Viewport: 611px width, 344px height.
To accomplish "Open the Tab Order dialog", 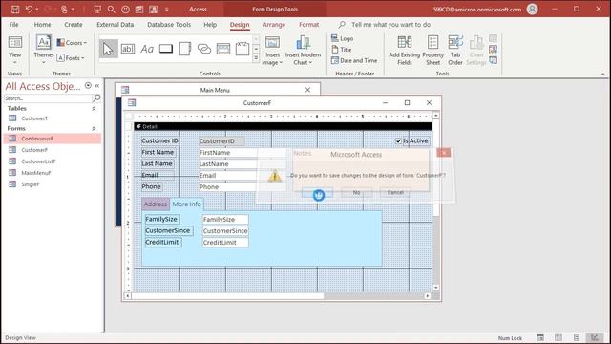I will click(455, 51).
